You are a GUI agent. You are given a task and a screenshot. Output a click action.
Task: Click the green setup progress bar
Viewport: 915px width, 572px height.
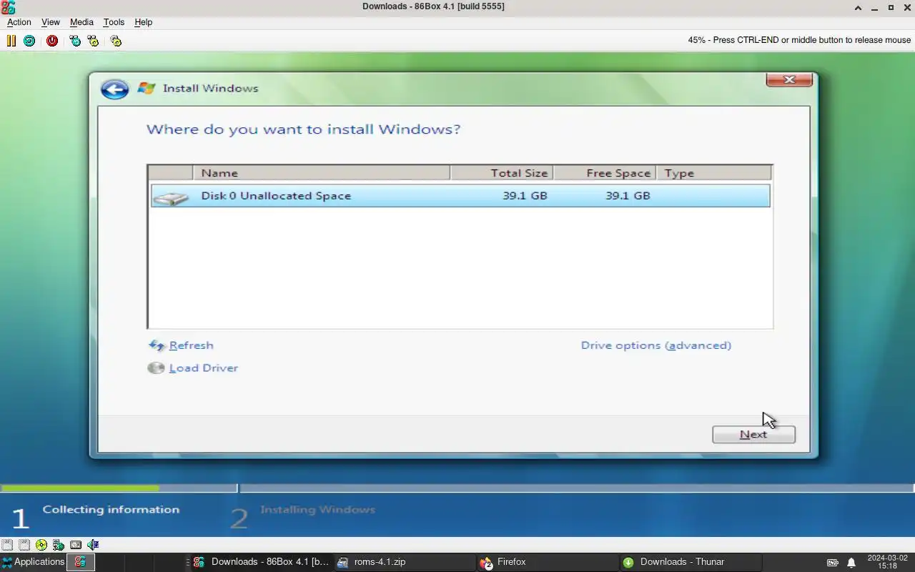pyautogui.click(x=80, y=488)
